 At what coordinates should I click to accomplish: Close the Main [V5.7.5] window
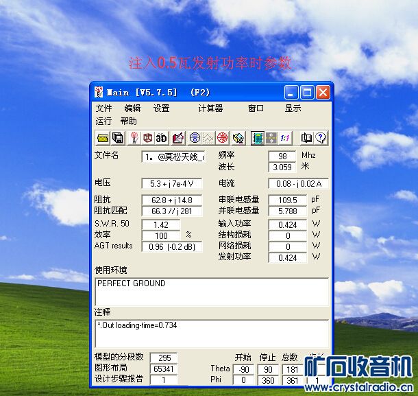[323, 93]
